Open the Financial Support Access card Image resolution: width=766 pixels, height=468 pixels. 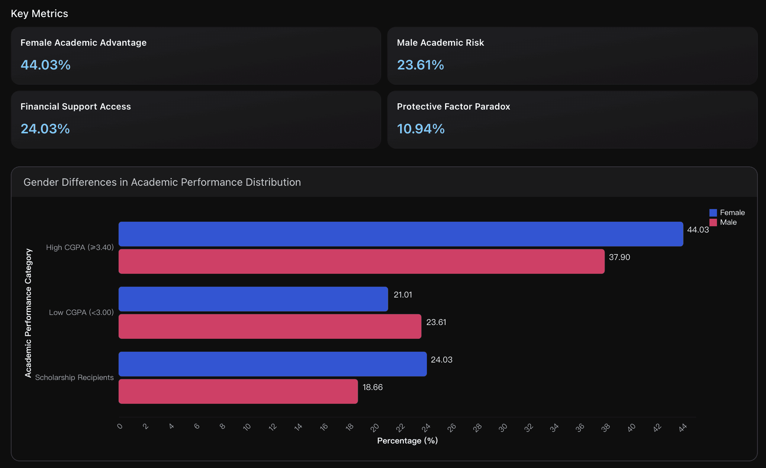pos(196,120)
